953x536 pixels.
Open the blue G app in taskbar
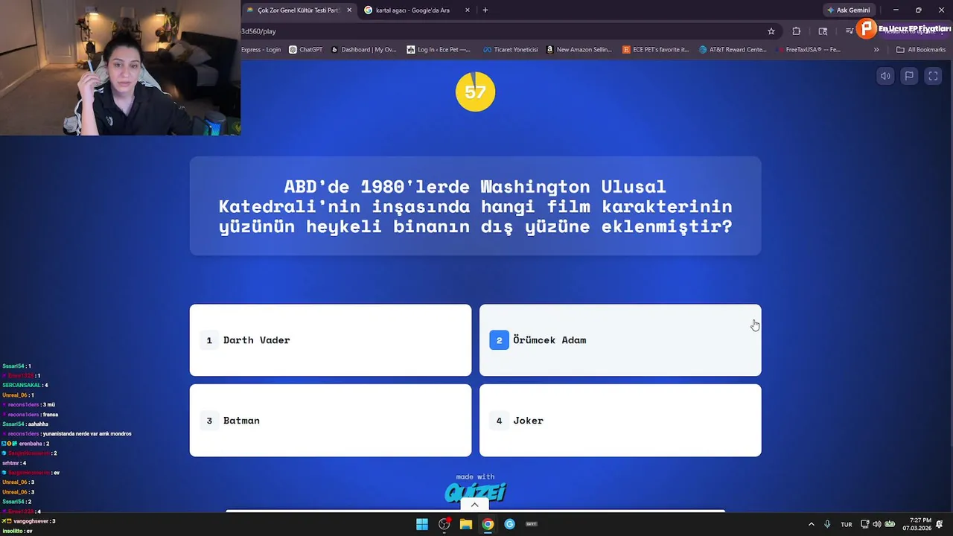[509, 524]
